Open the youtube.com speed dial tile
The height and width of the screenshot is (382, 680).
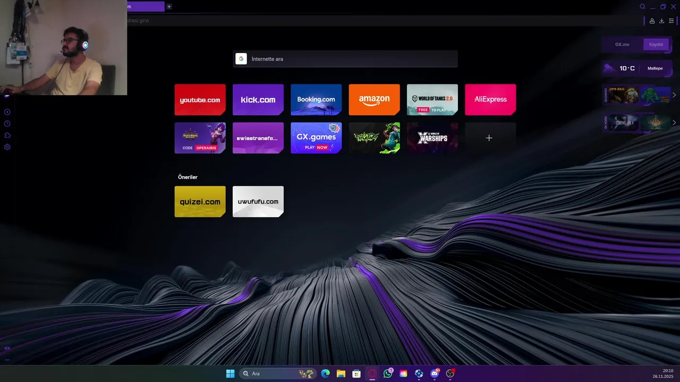click(x=200, y=100)
